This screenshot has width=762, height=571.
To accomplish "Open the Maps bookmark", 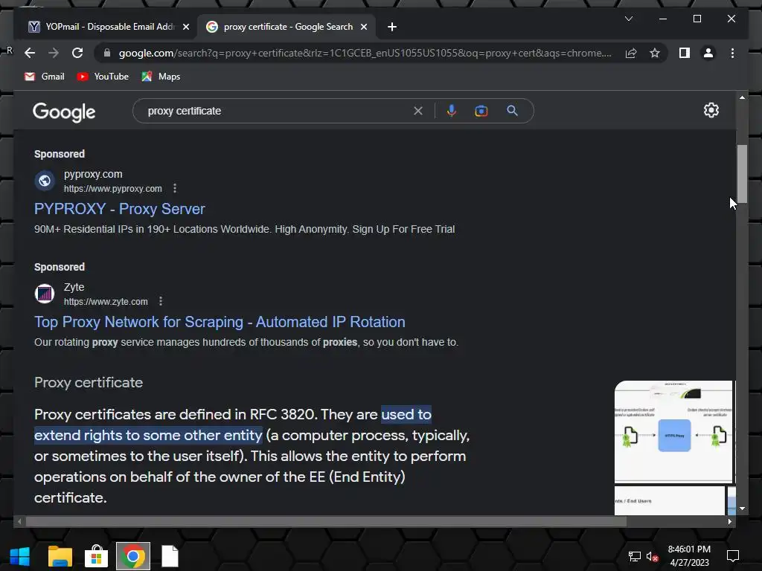I will 161,77.
